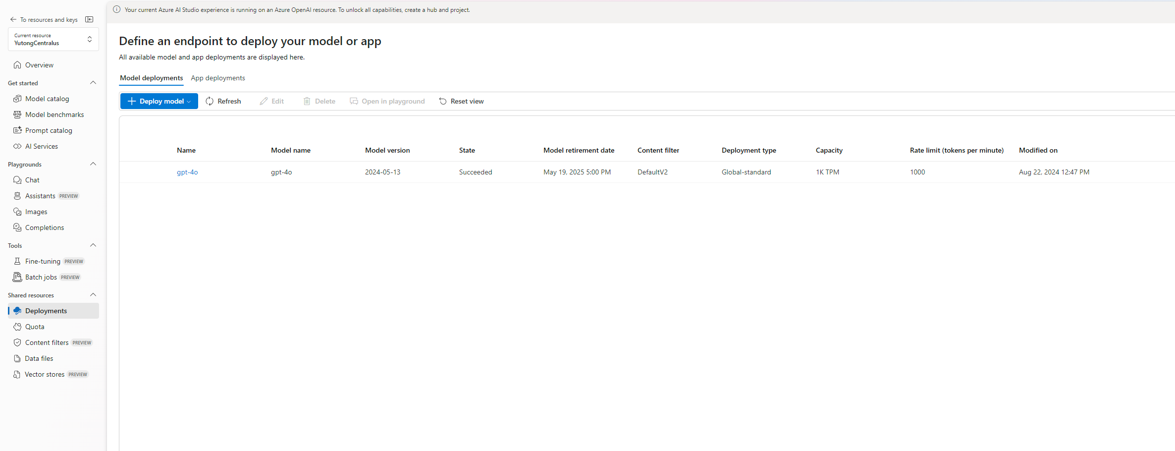
Task: Click the Assistants icon
Action: click(x=17, y=196)
